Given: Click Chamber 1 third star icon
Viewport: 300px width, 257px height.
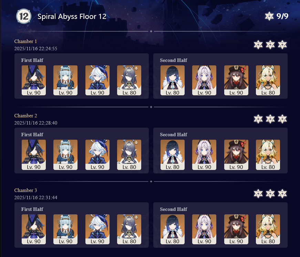Looking at the screenshot, I should [282, 45].
